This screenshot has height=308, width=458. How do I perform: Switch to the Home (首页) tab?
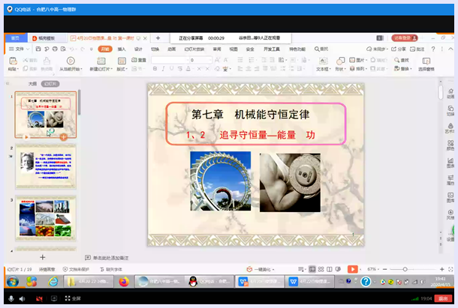coord(16,38)
